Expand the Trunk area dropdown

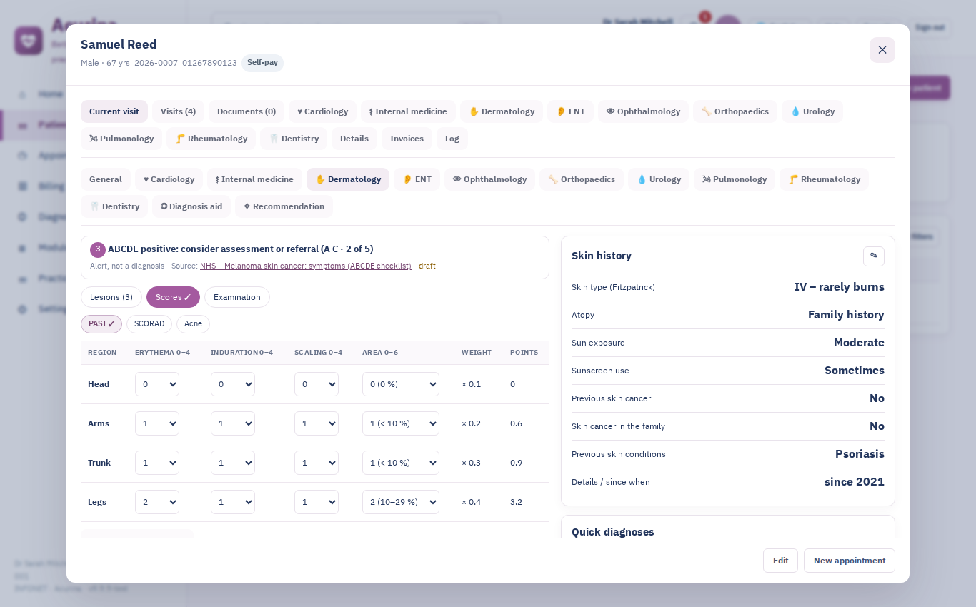(401, 463)
